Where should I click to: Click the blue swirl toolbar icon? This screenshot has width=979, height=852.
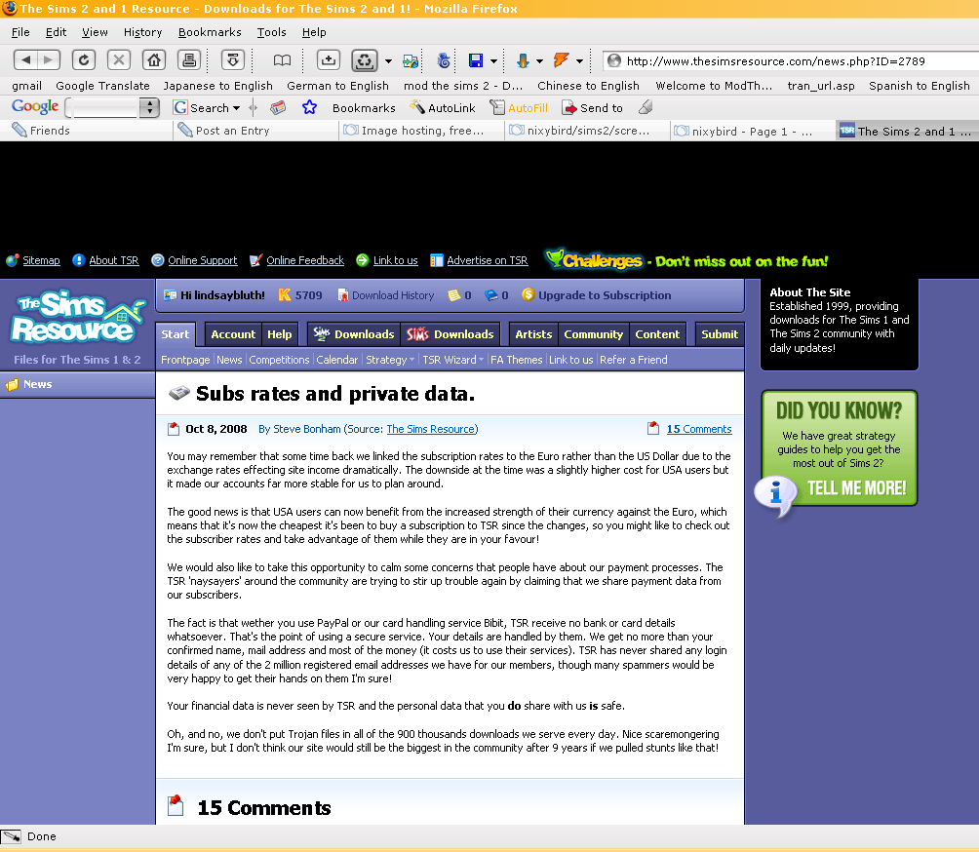(444, 60)
